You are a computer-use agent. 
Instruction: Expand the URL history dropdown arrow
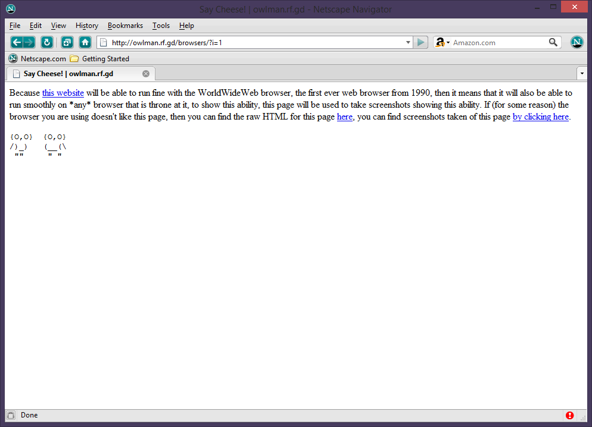[408, 42]
